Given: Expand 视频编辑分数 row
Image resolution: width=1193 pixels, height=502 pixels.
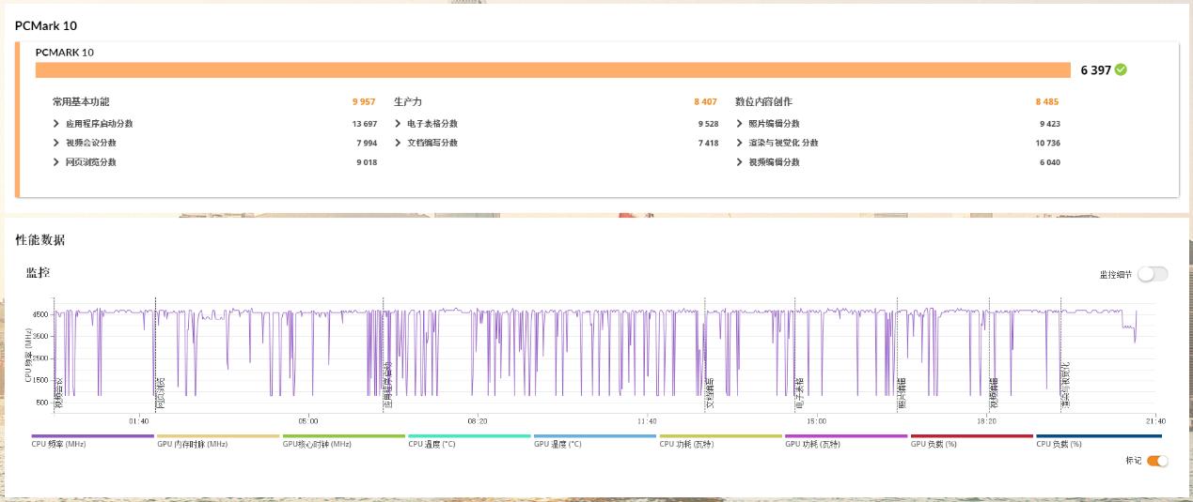Looking at the screenshot, I should click(x=740, y=162).
